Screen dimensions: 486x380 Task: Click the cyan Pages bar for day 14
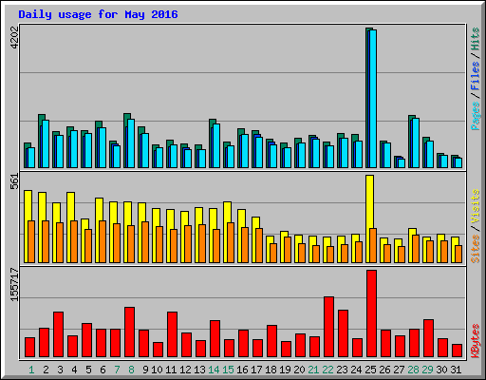click(216, 145)
